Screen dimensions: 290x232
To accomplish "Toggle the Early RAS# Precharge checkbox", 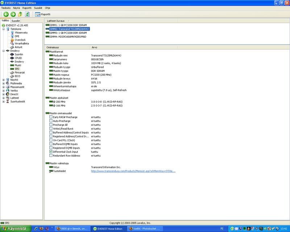I will pos(51,117).
